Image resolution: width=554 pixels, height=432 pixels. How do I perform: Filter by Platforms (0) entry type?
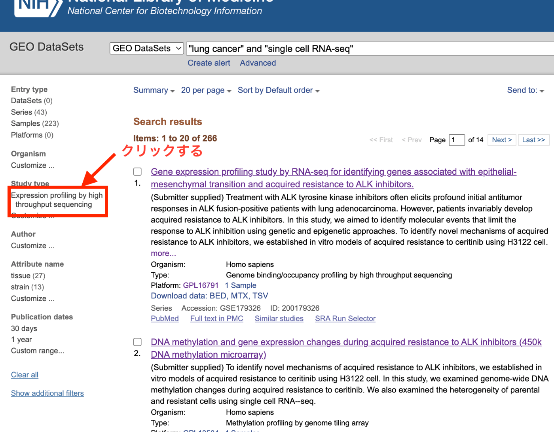(32, 135)
